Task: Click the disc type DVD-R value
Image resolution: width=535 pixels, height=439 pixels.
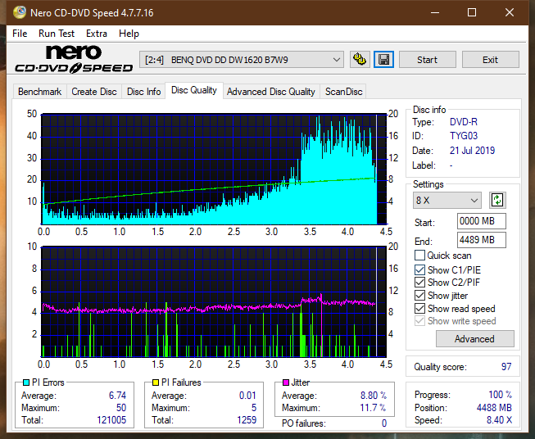Action: pyautogui.click(x=464, y=122)
